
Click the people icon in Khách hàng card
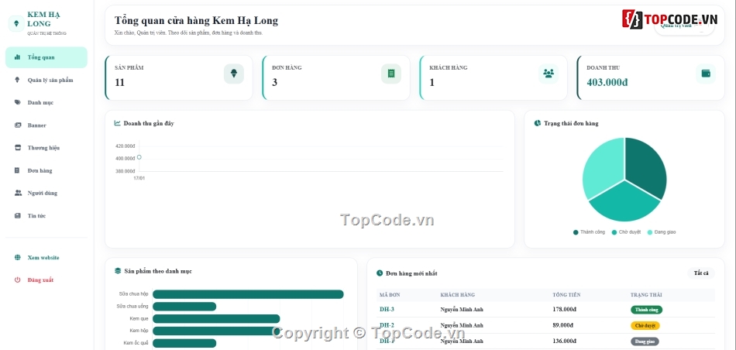coord(549,74)
